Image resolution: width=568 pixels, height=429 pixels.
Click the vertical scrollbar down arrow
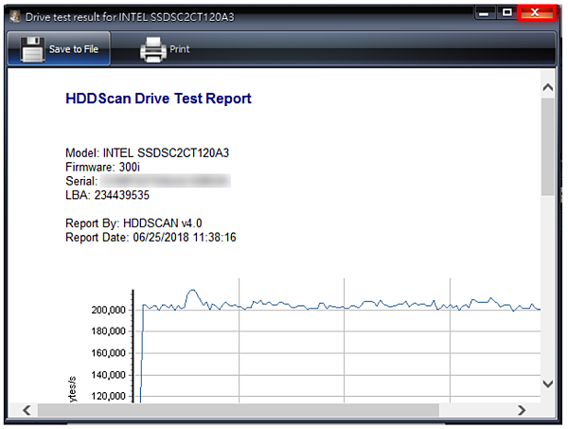[548, 384]
